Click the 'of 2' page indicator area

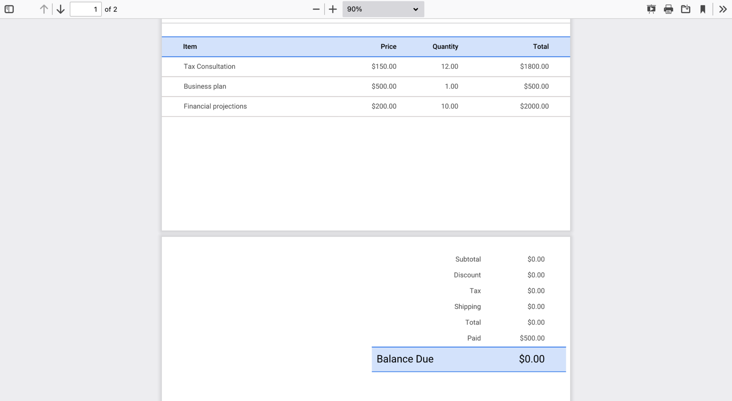coord(111,9)
